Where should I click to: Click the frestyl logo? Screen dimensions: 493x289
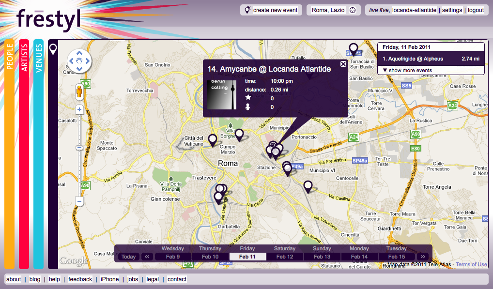(x=49, y=19)
